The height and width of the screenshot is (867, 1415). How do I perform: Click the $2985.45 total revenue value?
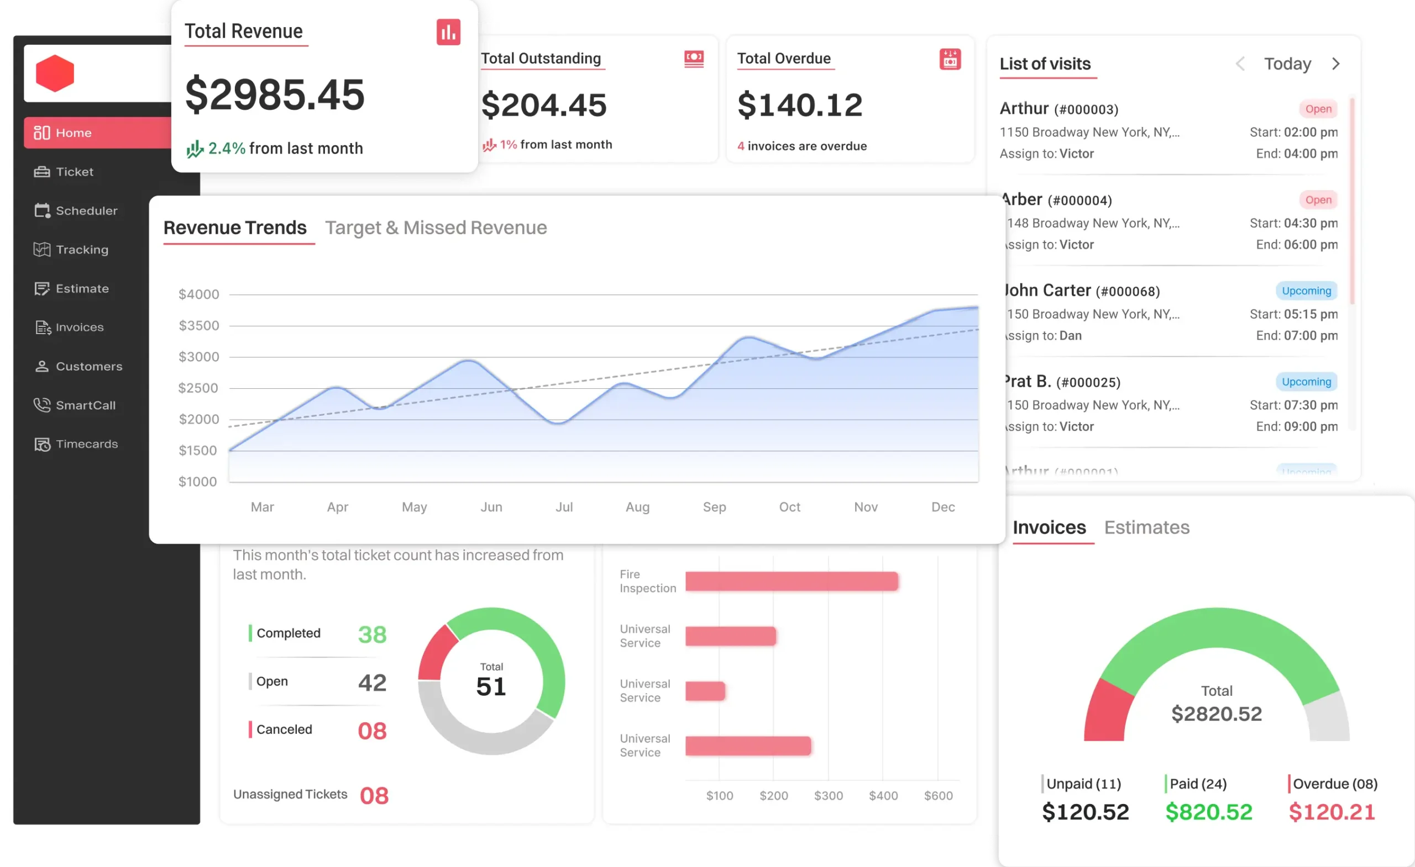pyautogui.click(x=275, y=94)
